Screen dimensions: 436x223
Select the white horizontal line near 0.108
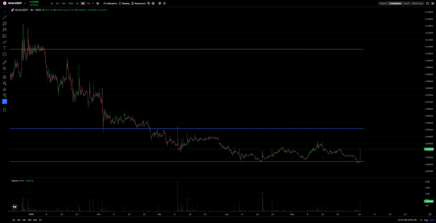(x=187, y=49)
